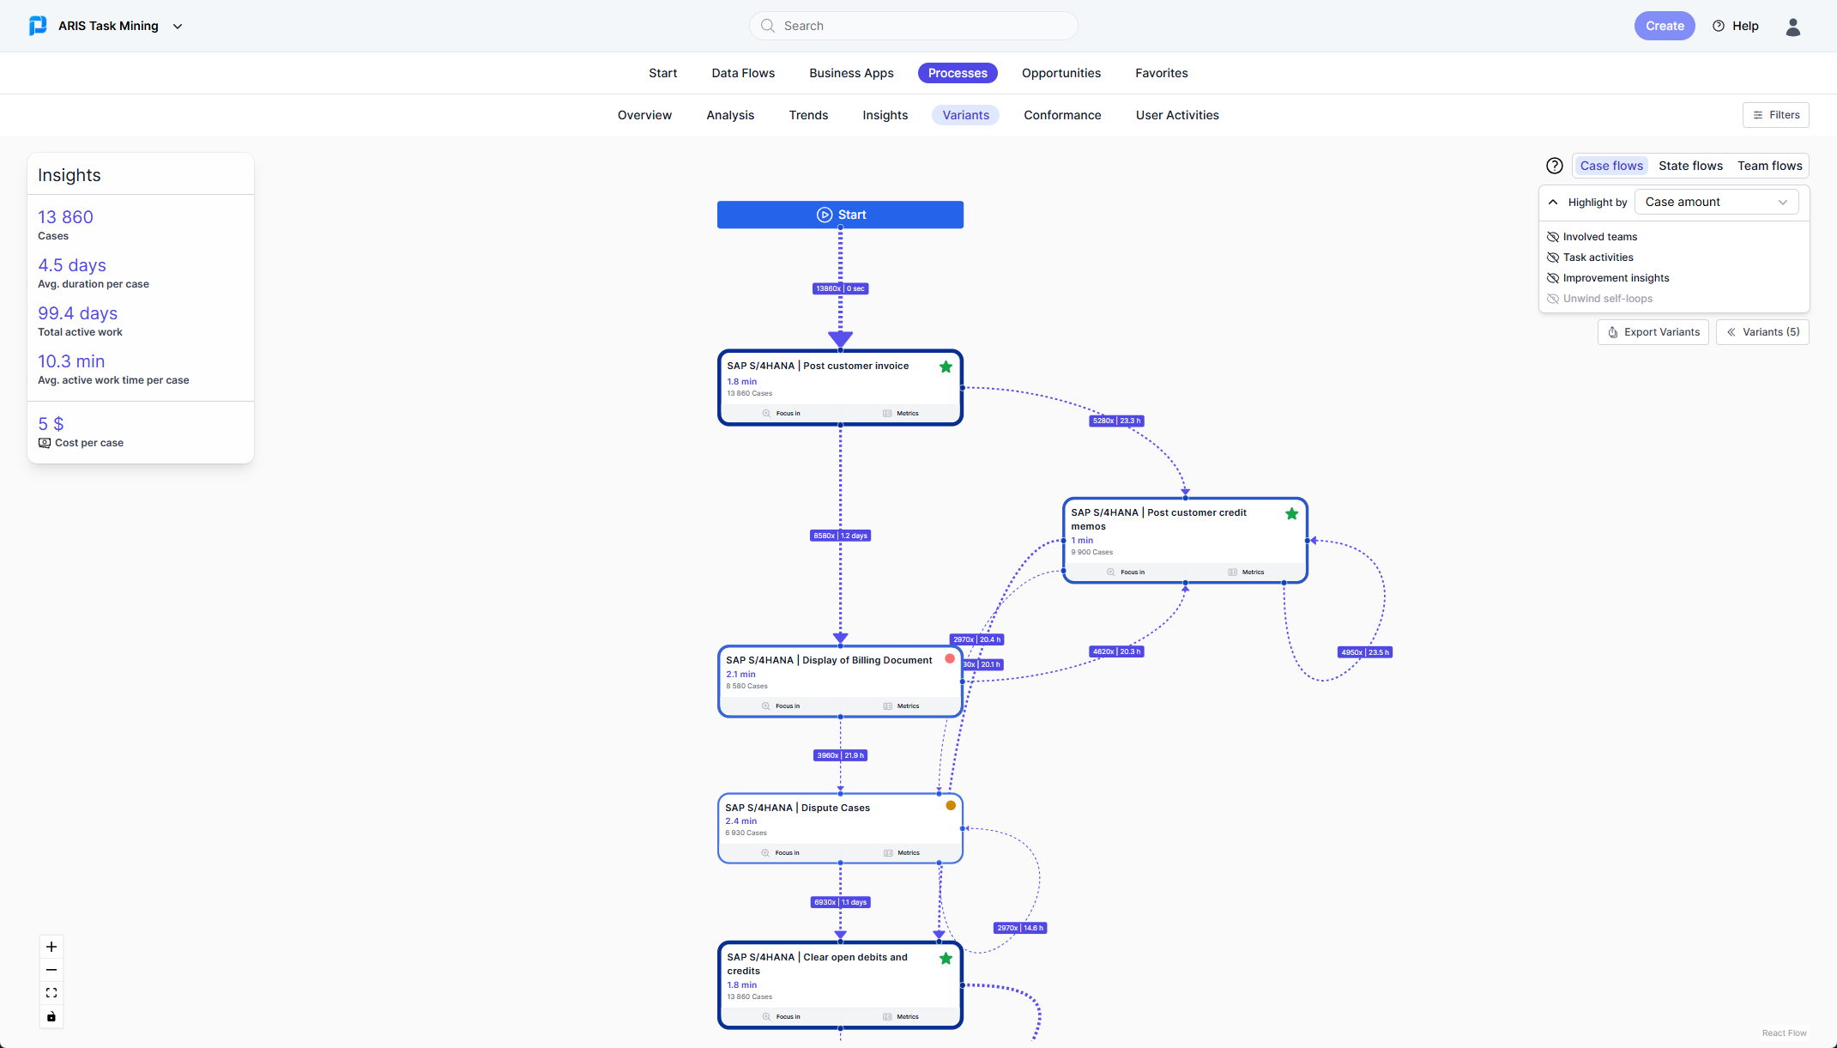Switch to the Variants subtab
The image size is (1837, 1048).
(x=965, y=115)
